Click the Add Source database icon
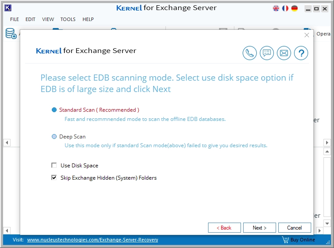Image resolution: width=334 pixels, height=248 pixels. click(x=11, y=34)
